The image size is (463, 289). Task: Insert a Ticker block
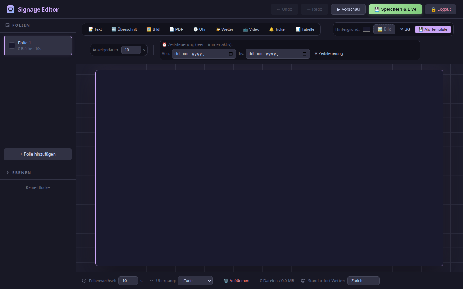click(x=277, y=29)
